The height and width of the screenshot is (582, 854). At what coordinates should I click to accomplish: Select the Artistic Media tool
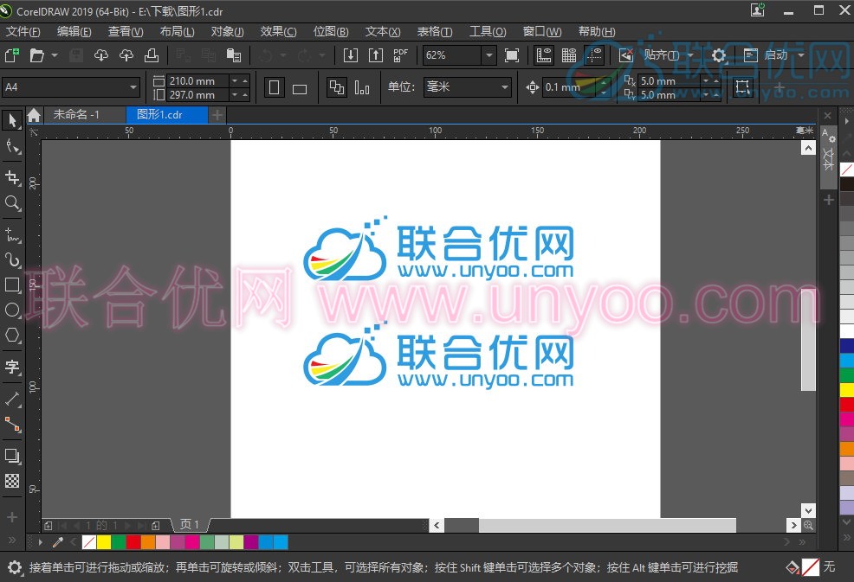click(x=12, y=260)
